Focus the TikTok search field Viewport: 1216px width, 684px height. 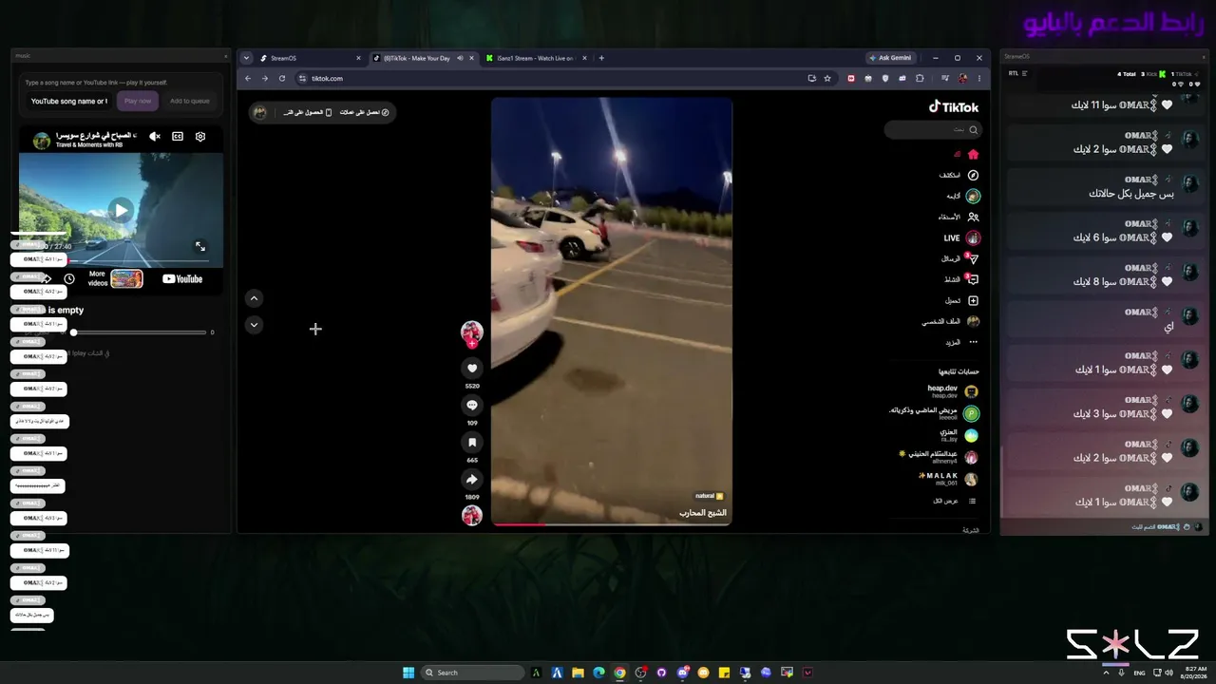click(933, 129)
